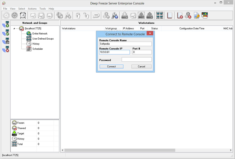Click the Thawed row in the status summary
Screen dimensions: 235x159
35,128
